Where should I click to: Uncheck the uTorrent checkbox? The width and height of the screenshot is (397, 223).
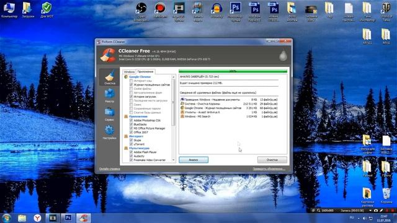(131, 144)
